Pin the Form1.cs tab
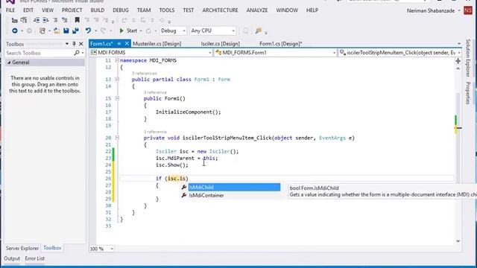 pyautogui.click(x=119, y=44)
